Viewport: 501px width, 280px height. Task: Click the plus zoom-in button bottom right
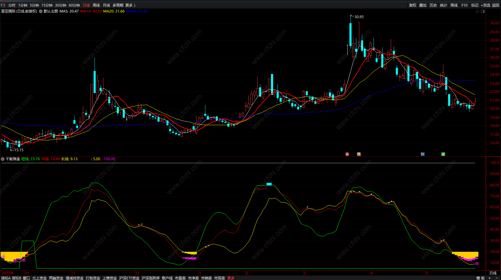[x=490, y=278]
